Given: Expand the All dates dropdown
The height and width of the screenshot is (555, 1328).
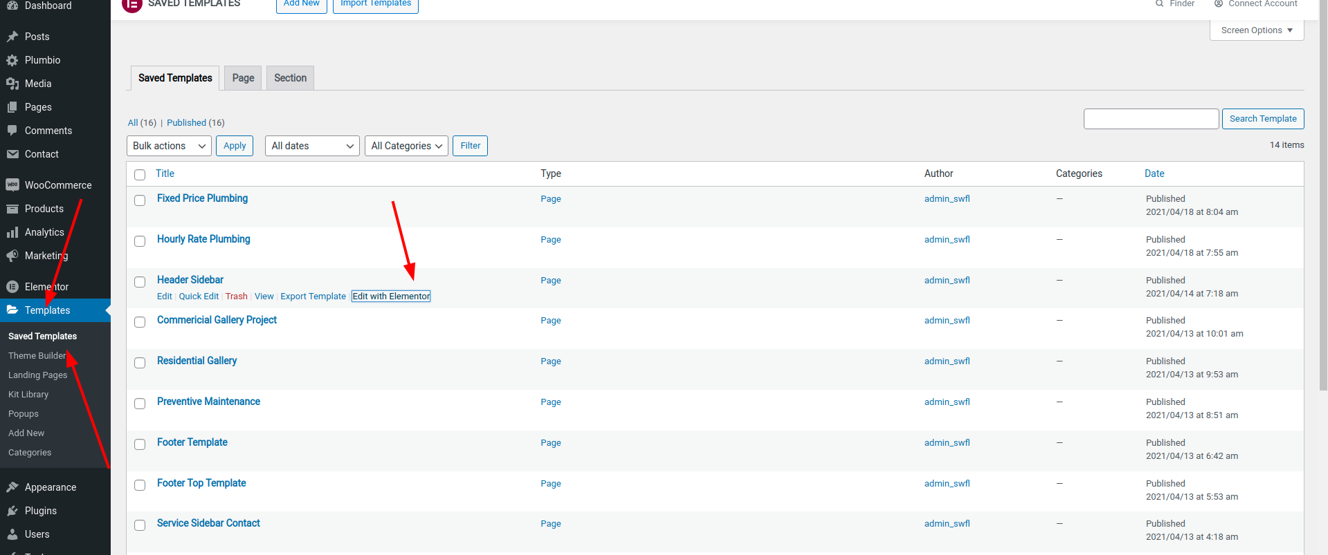Looking at the screenshot, I should pos(311,146).
